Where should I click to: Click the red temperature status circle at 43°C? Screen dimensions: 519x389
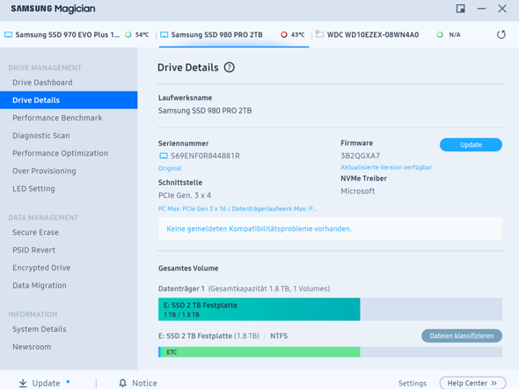[x=284, y=34]
